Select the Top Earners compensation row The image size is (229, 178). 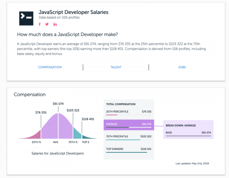pyautogui.click(x=128, y=149)
